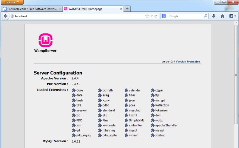
Task: Open the URL history dropdown arrow
Action: click(x=152, y=16)
